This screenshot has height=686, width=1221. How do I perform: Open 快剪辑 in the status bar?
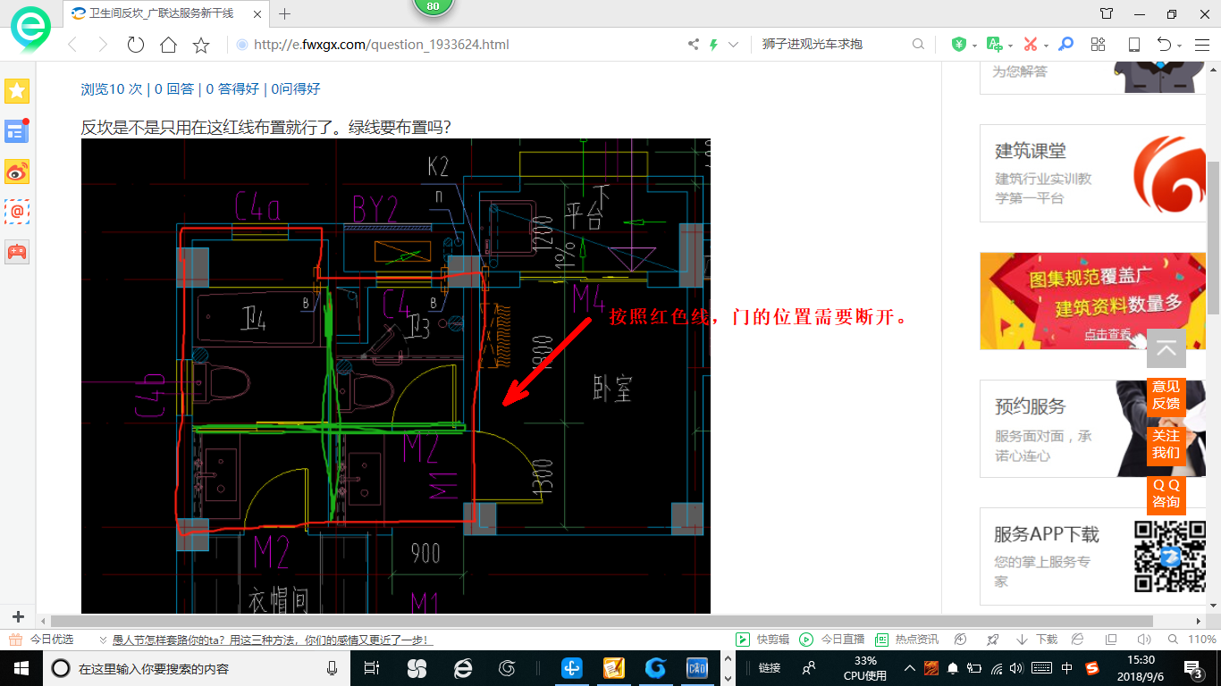[x=763, y=640]
